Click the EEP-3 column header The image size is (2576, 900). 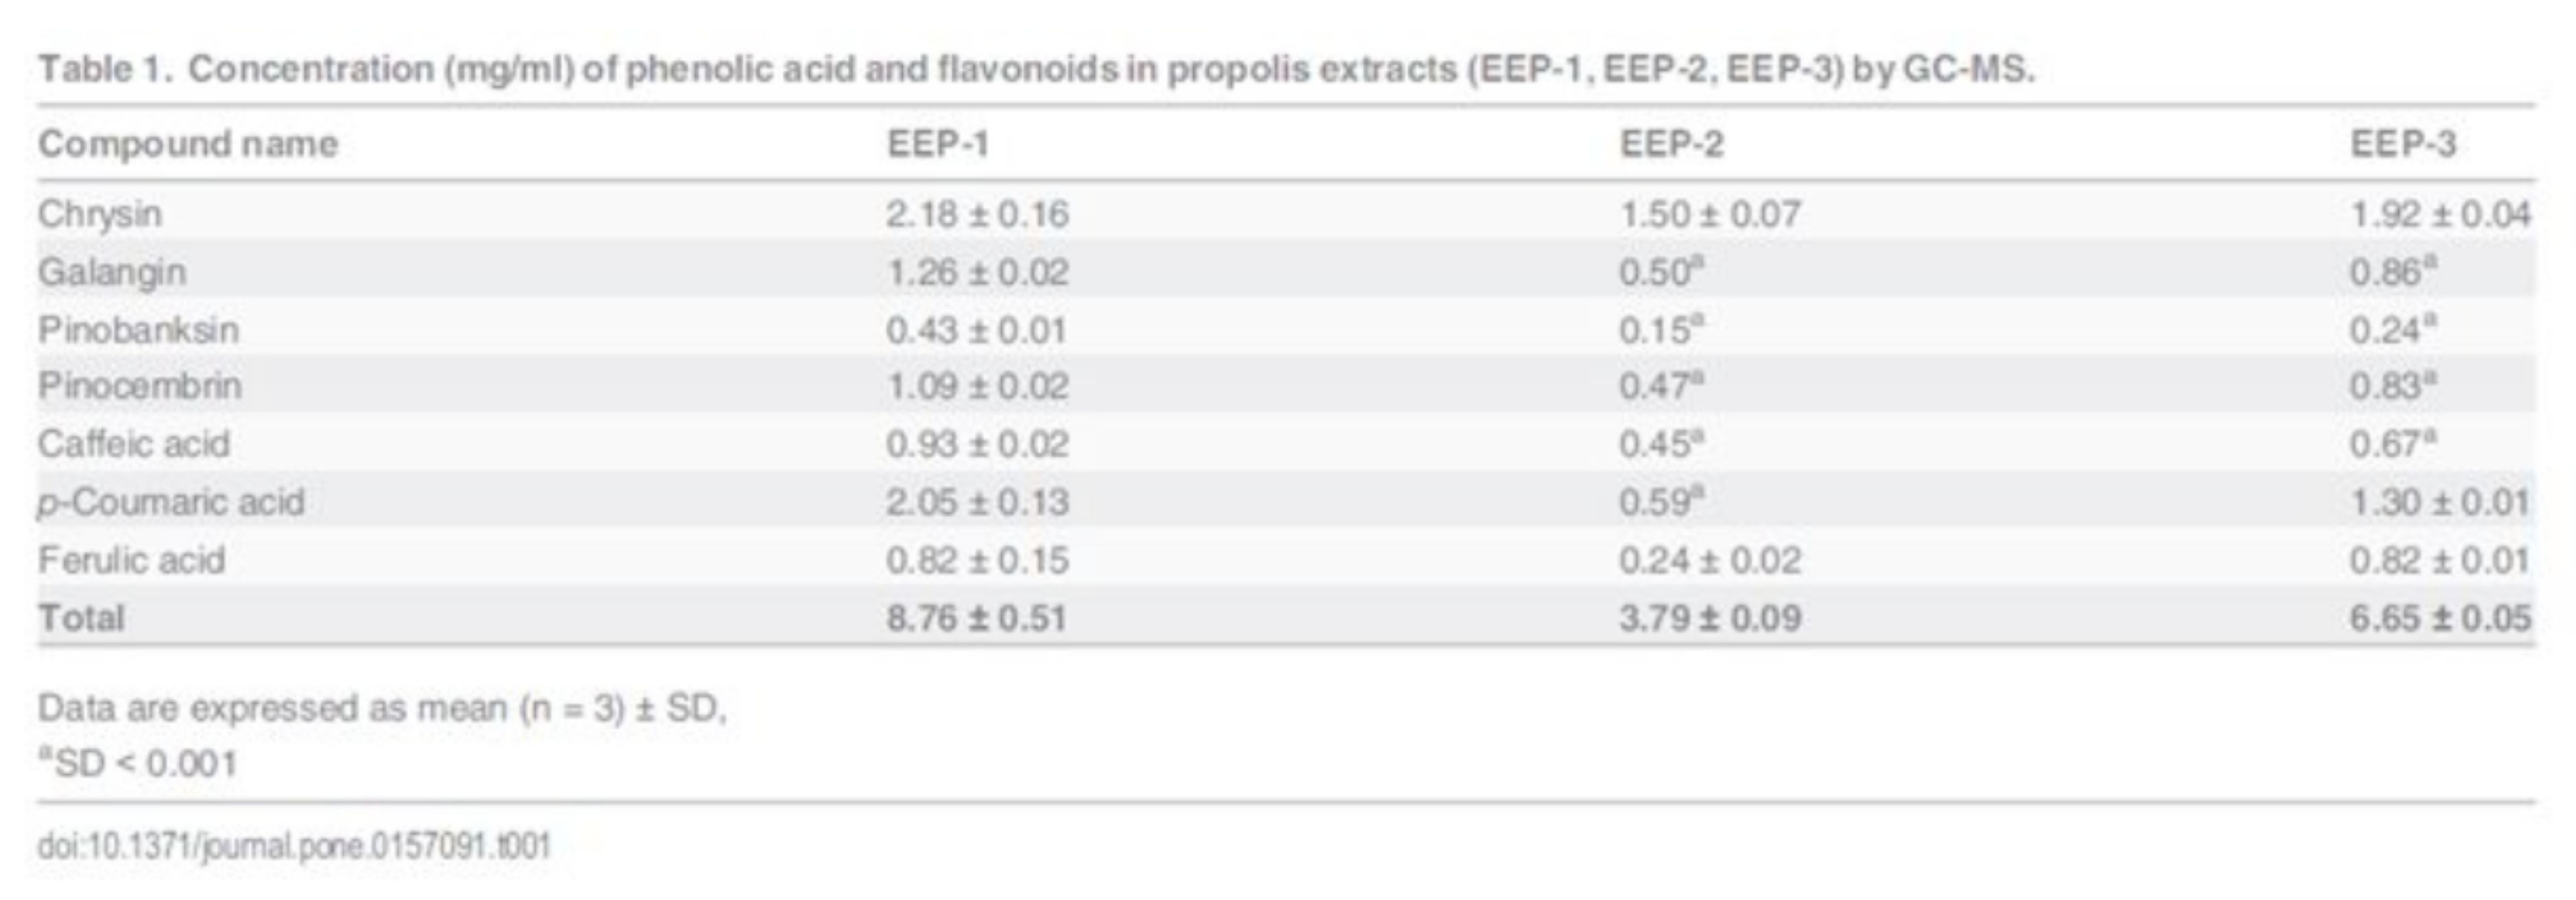(2402, 145)
